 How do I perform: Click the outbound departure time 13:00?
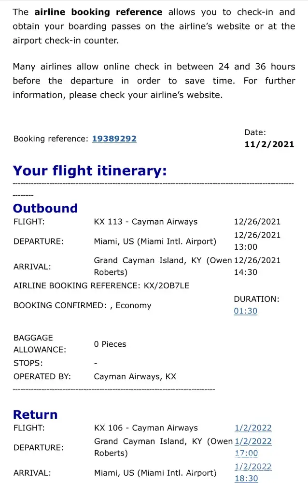coord(246,247)
